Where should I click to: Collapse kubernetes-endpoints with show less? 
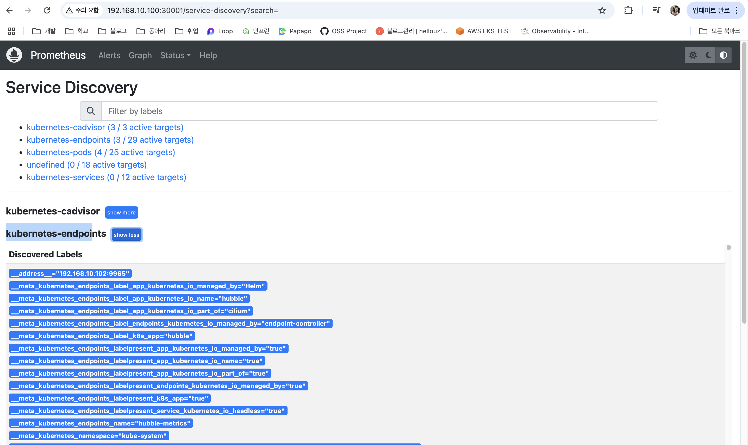(126, 235)
